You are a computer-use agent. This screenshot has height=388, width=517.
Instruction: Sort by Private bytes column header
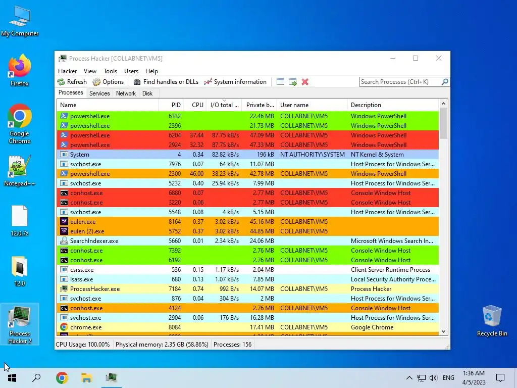point(260,105)
